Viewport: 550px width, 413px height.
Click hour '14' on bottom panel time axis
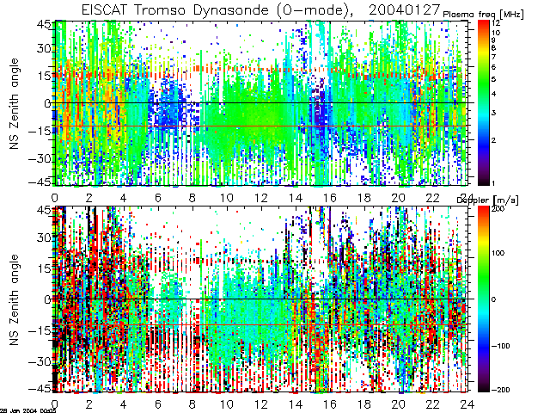[x=296, y=404]
